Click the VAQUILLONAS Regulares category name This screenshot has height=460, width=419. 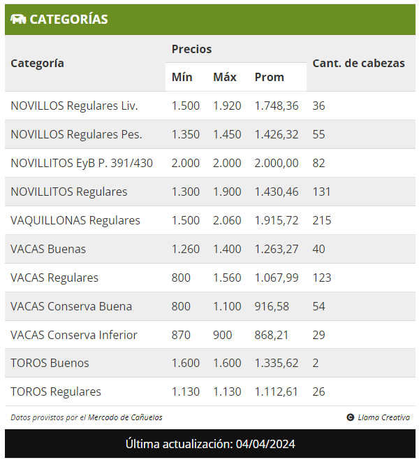coord(75,220)
